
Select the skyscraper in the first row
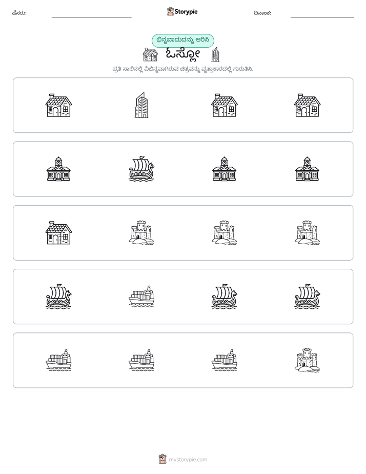click(x=141, y=105)
